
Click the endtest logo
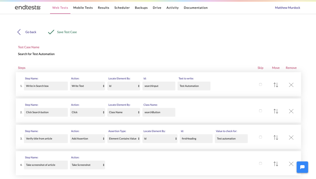(x=28, y=8)
